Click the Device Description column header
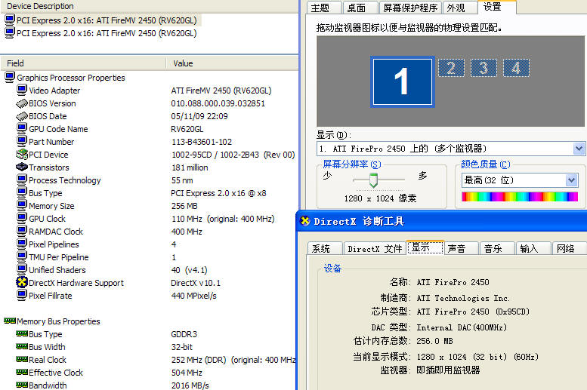Screen dimensions: 587x390 coord(150,6)
